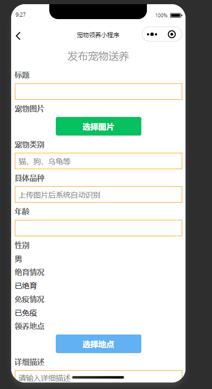
Task: Click the green 选择图片 button
Action: (99, 126)
